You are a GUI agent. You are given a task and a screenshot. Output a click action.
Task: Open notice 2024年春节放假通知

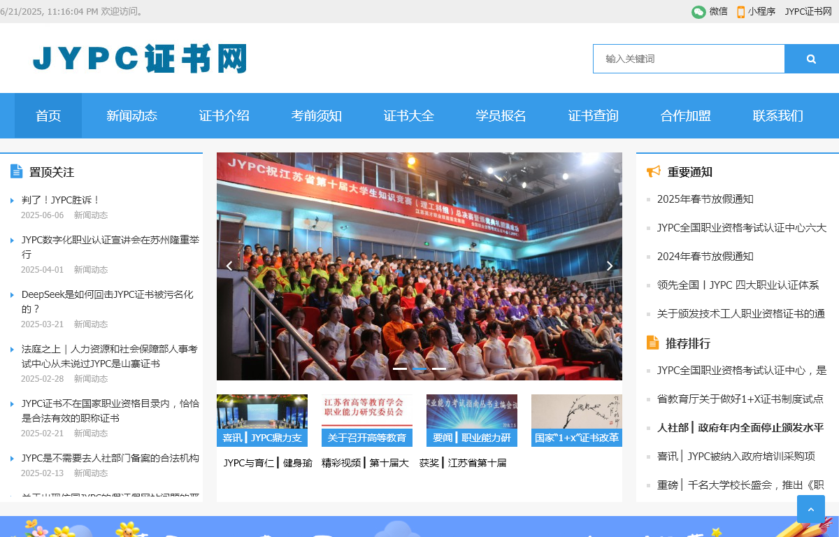pyautogui.click(x=705, y=257)
